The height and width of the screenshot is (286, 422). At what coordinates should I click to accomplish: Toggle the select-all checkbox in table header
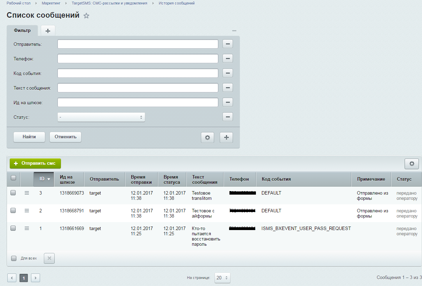(13, 178)
